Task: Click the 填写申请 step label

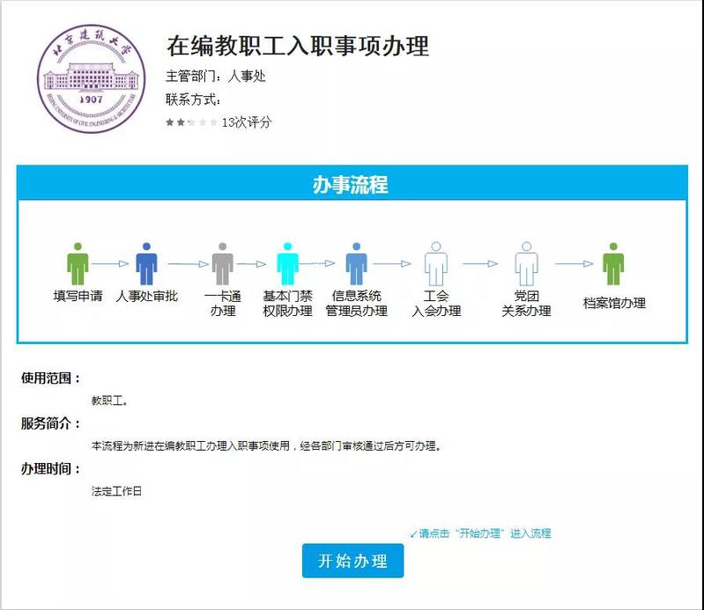Action: coord(78,296)
